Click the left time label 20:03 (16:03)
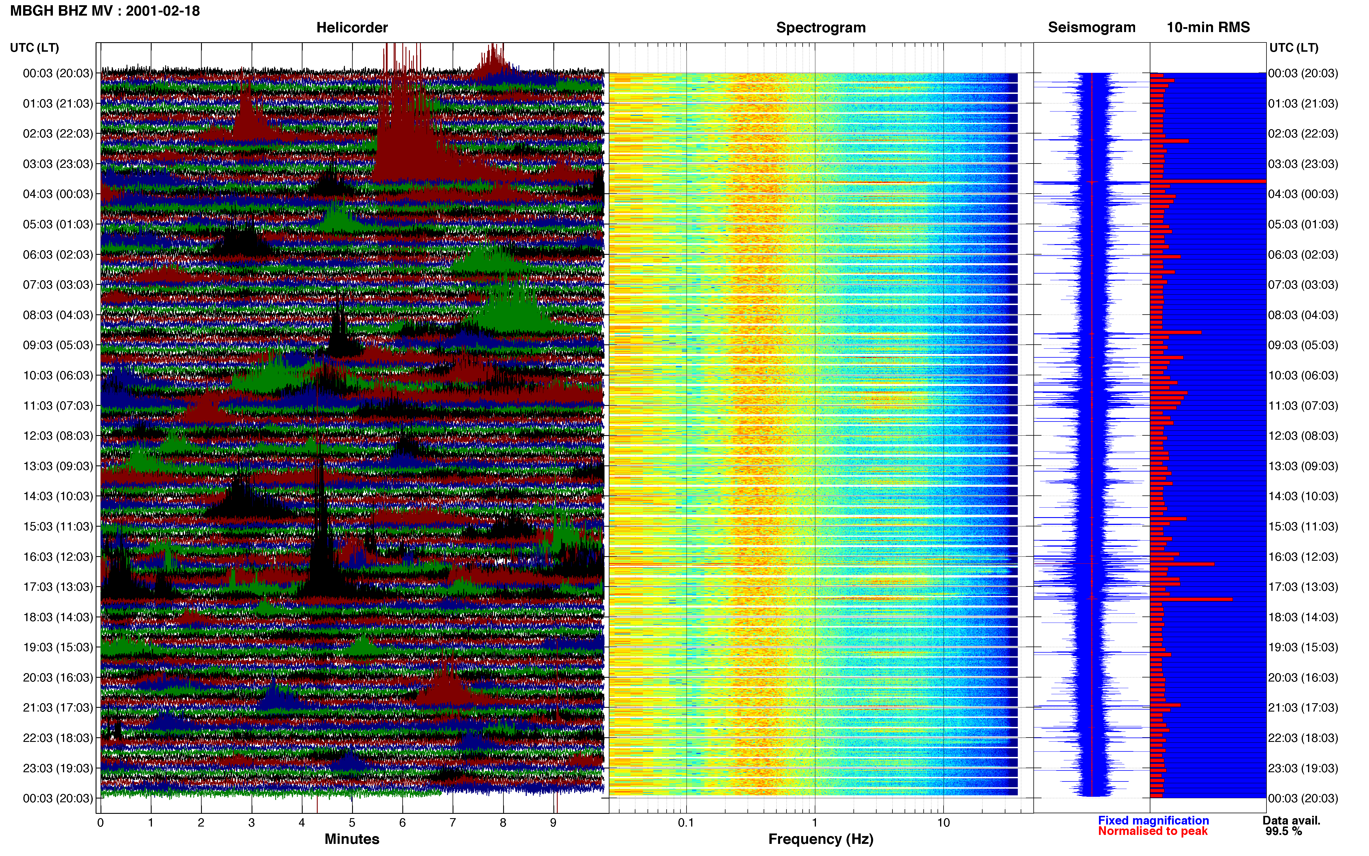Image resolution: width=1369 pixels, height=856 pixels. [58, 678]
